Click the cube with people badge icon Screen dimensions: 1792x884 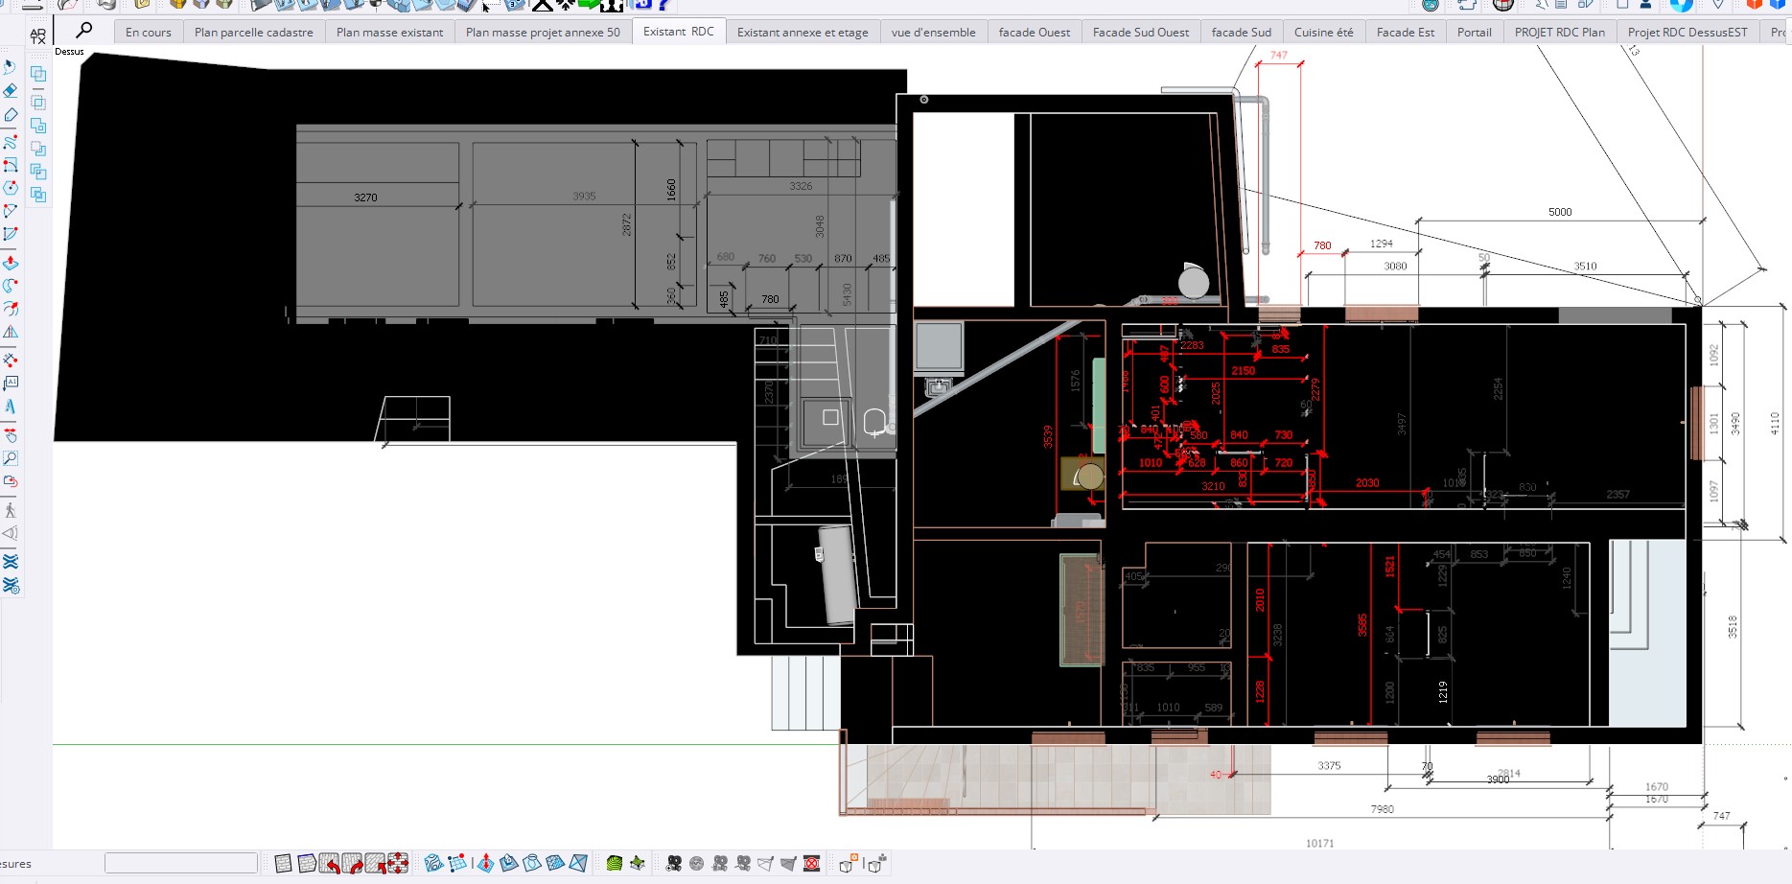(876, 864)
